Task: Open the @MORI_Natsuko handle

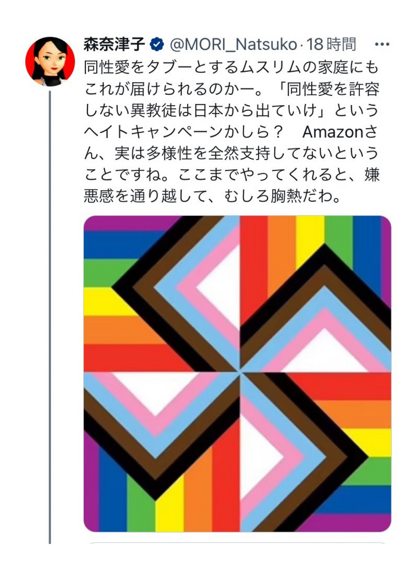Action: 232,45
